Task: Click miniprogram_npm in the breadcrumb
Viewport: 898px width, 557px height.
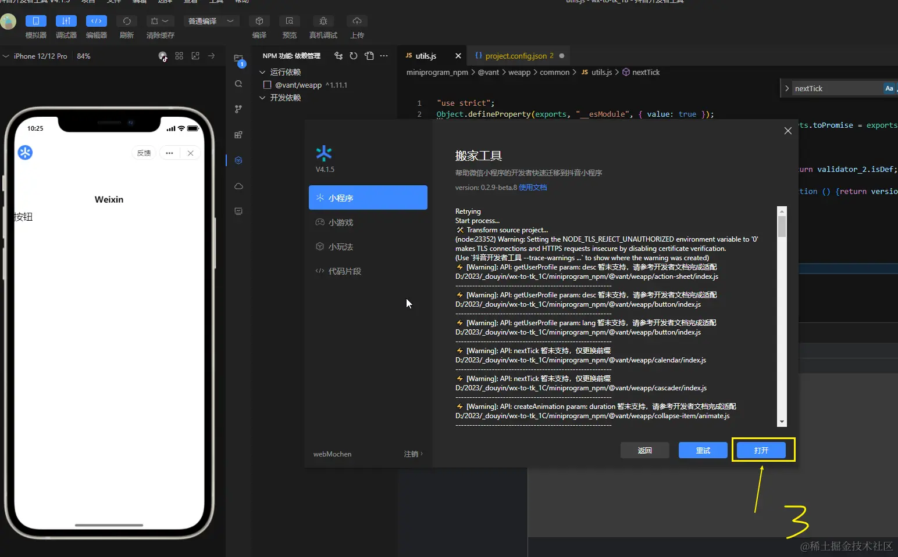Action: (437, 72)
